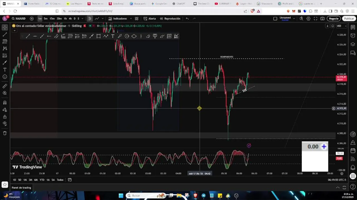
Task: Click the trash remove drawings icon
Action: 5,133
